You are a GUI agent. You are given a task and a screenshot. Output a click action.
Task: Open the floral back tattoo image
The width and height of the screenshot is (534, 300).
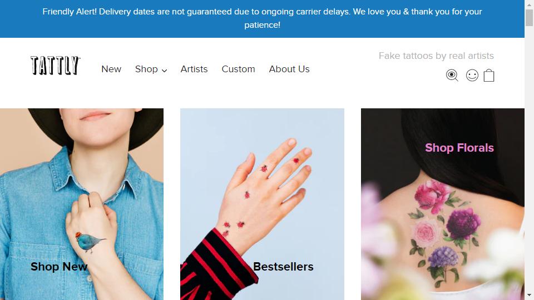443,204
